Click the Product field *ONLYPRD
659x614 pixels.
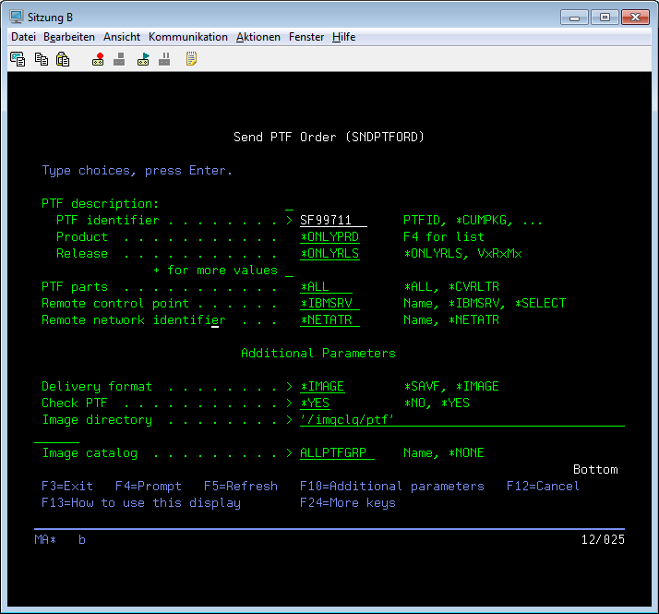point(329,237)
